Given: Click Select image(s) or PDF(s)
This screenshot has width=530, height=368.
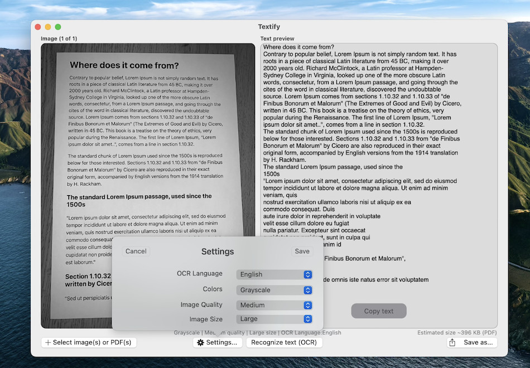Looking at the screenshot, I should click(x=88, y=342).
